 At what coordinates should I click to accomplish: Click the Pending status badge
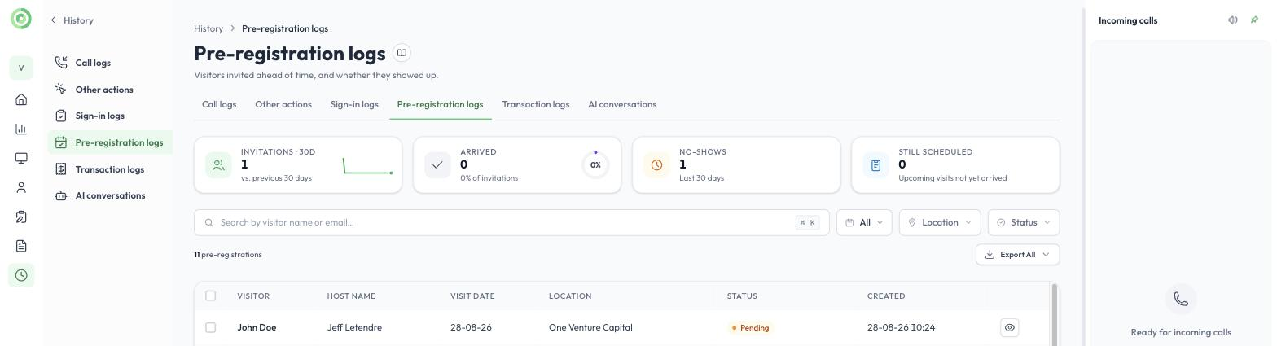point(750,327)
